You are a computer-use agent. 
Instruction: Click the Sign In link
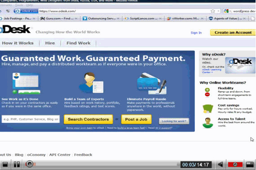[x=196, y=33]
